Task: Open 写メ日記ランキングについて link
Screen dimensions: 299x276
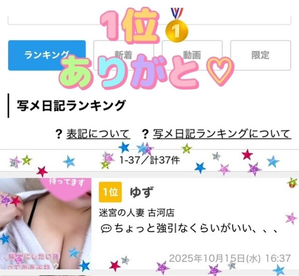Action: [222, 134]
